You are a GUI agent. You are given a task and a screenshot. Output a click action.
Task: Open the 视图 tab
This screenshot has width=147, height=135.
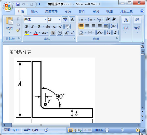(110, 11)
